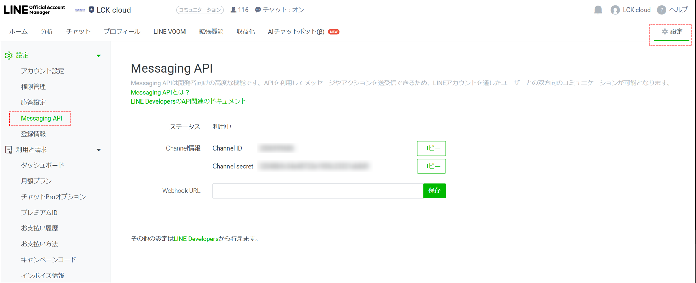This screenshot has width=696, height=283.
Task: Open キャンペーンコード in sidebar
Action: [49, 260]
